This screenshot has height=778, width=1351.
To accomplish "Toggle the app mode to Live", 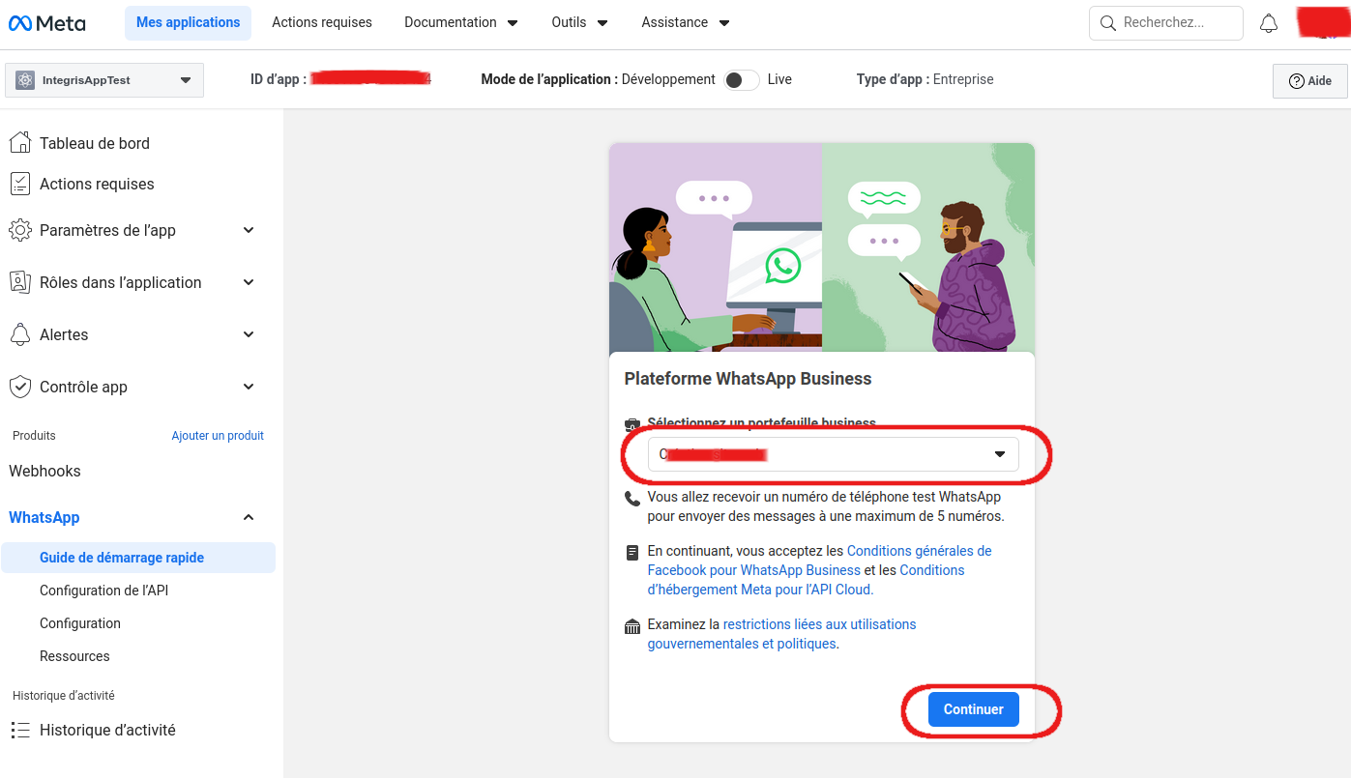I will 742,80.
